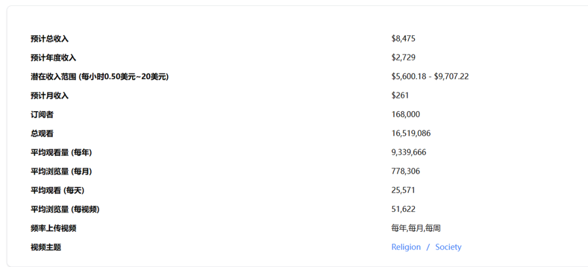Click the monthly revenue value $261
588x267 pixels.
pos(400,96)
